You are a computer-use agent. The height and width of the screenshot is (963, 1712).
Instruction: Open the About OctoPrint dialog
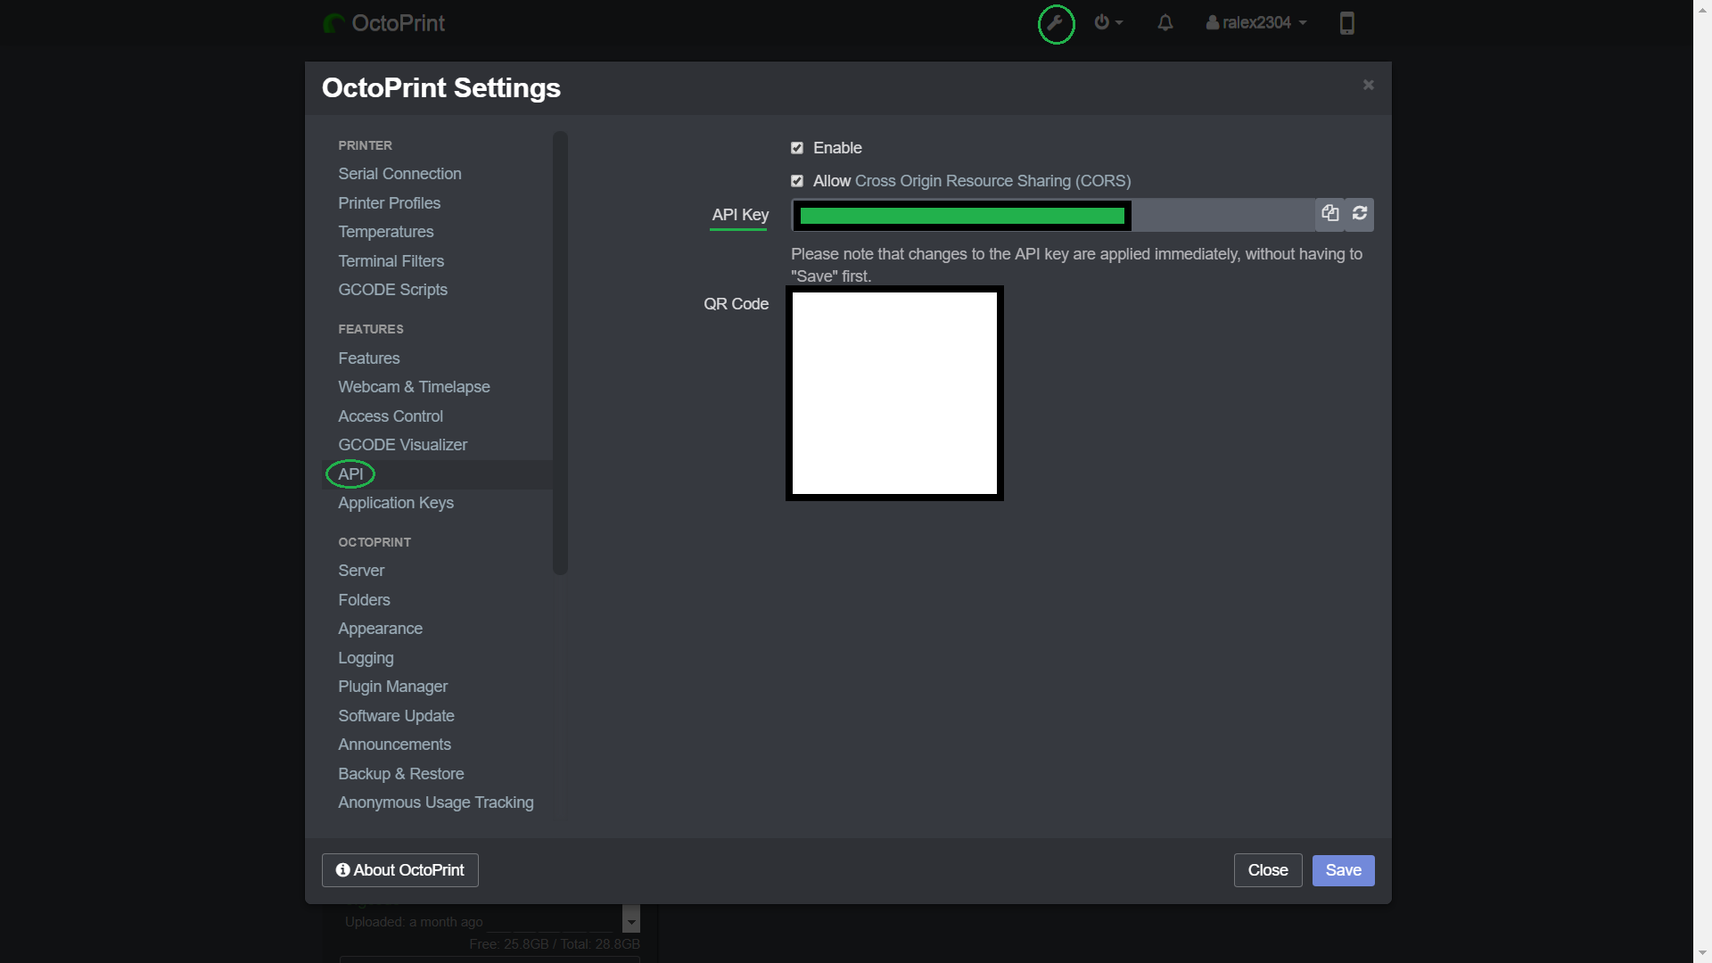pos(399,870)
